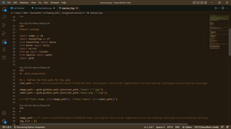Open editor More Actions ellipsis
This screenshot has height=129, width=231.
click(227, 8)
